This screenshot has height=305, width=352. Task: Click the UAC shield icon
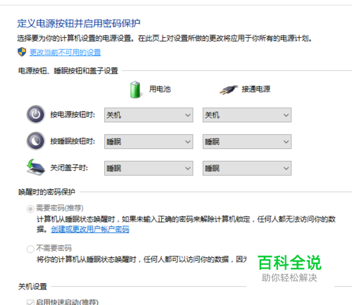point(22,52)
